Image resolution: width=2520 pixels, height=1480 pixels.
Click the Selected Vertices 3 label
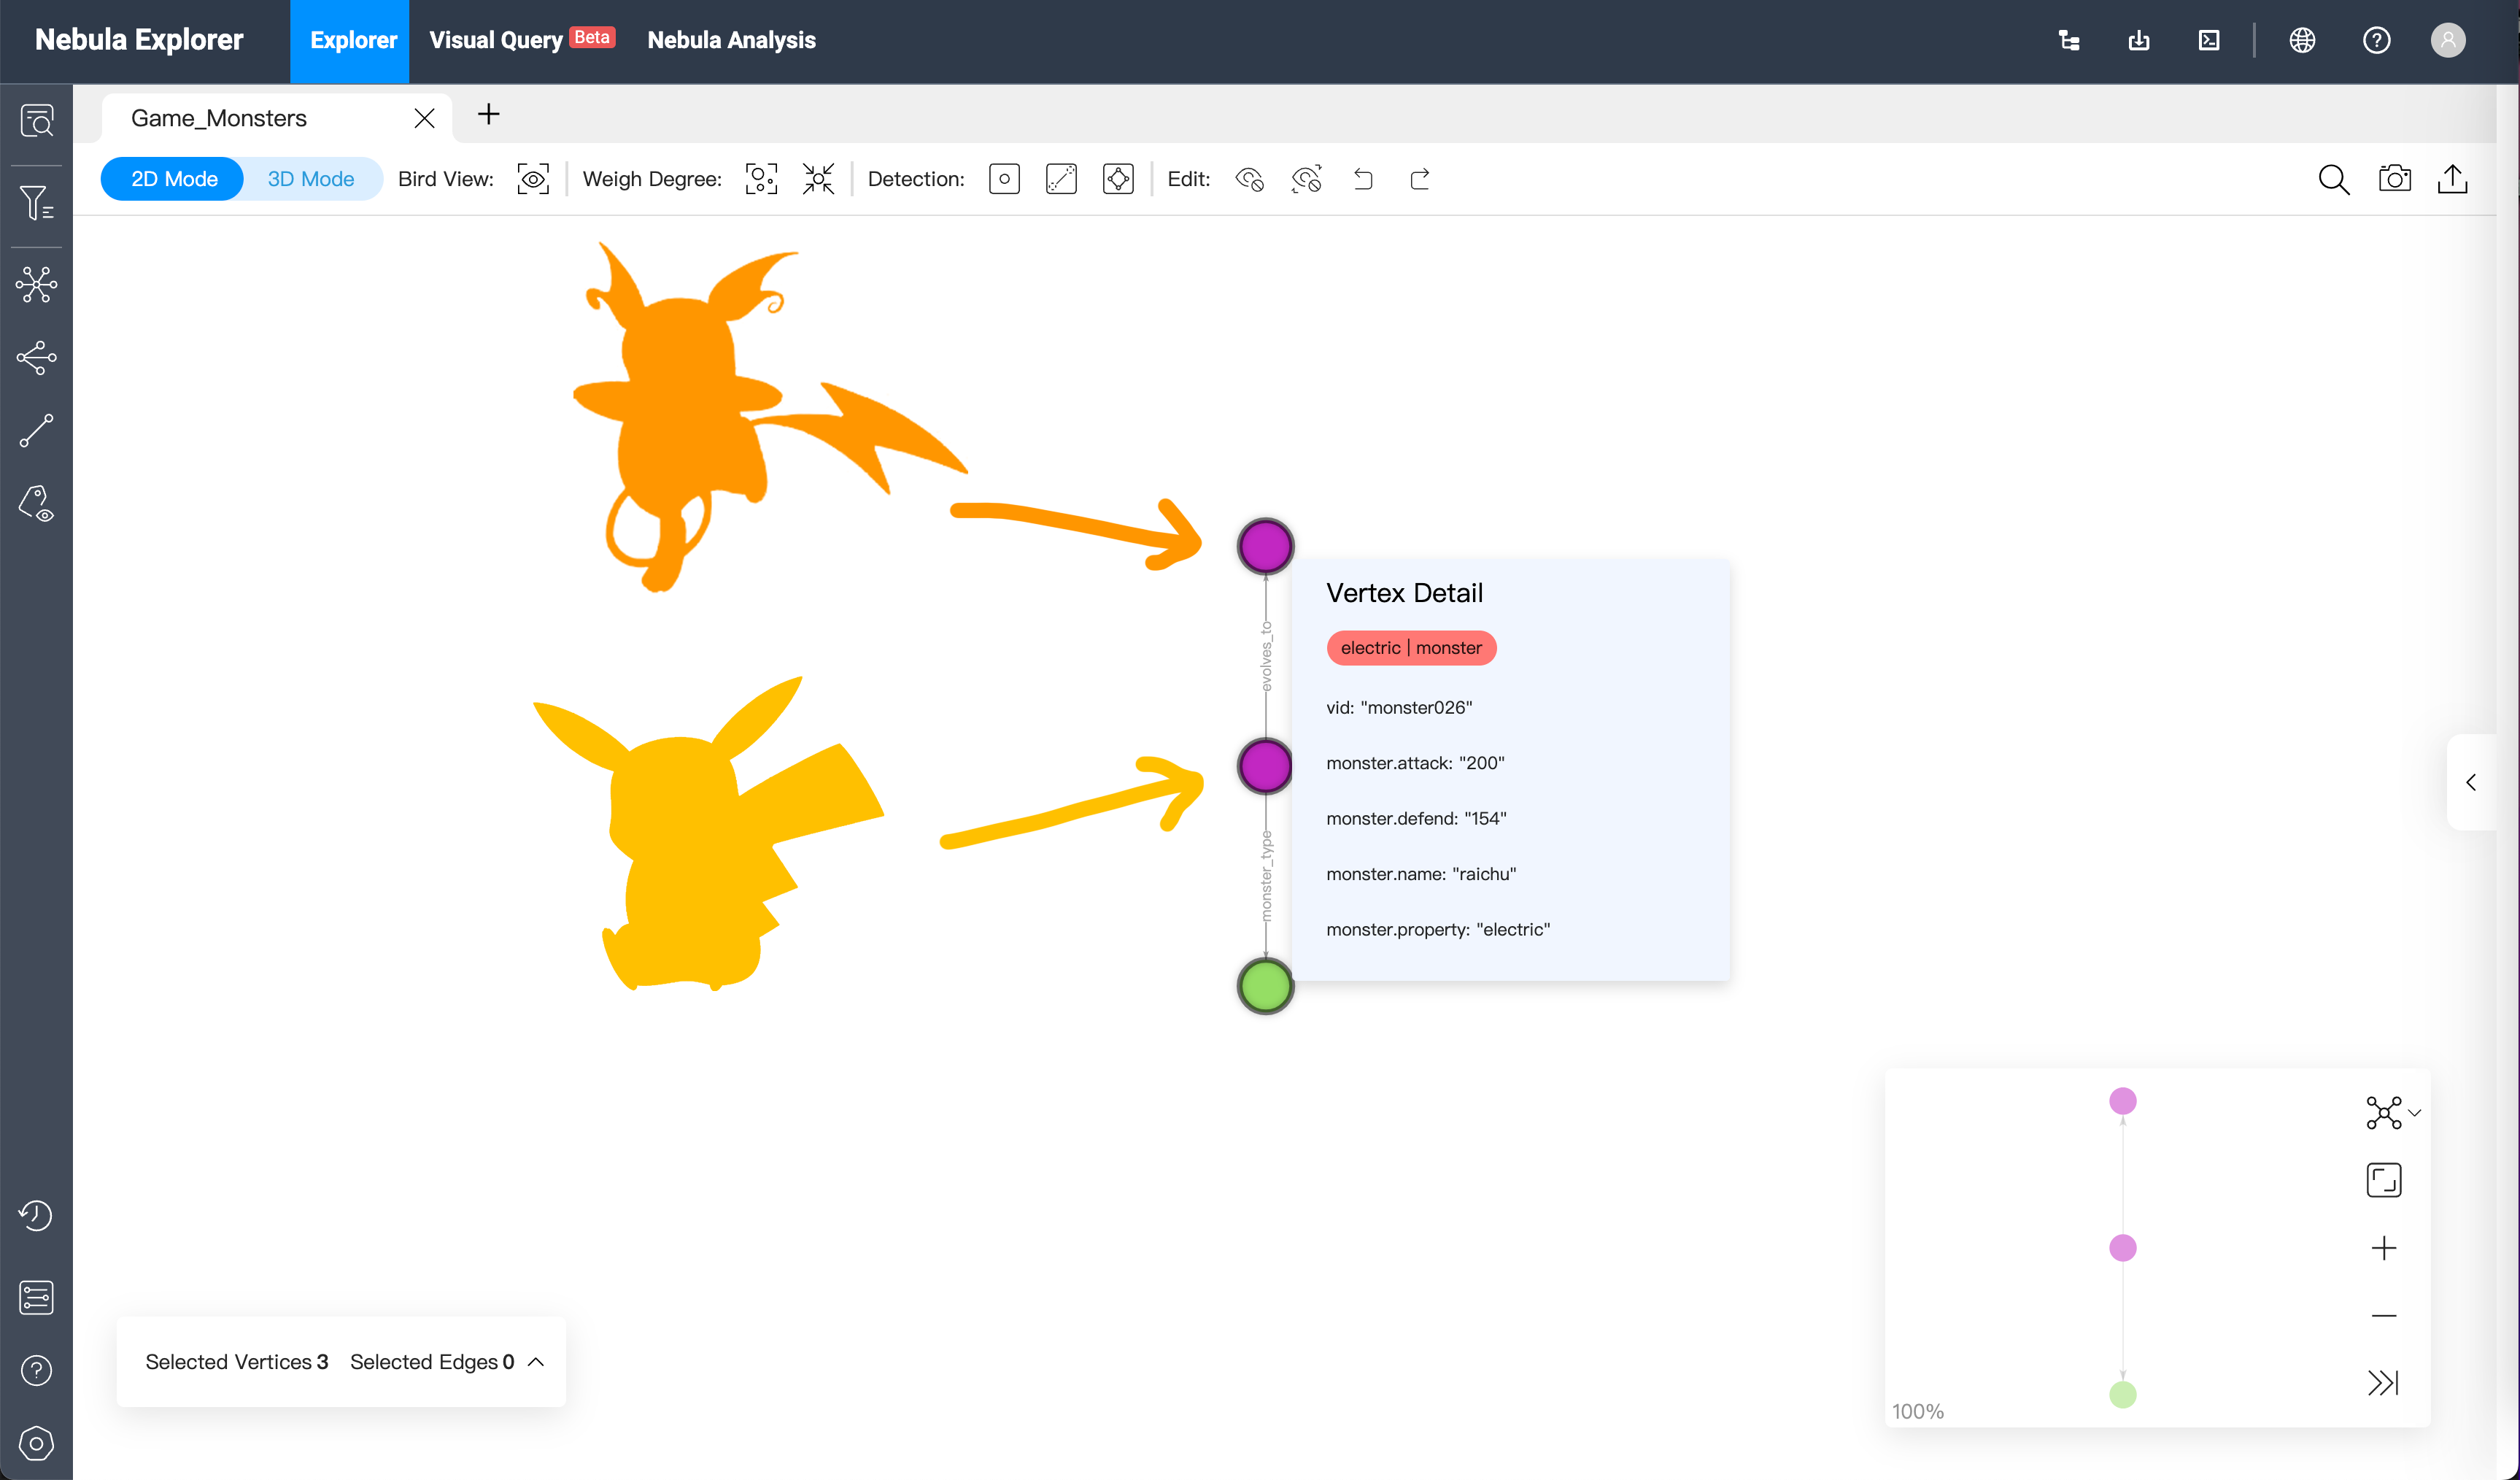pos(237,1362)
